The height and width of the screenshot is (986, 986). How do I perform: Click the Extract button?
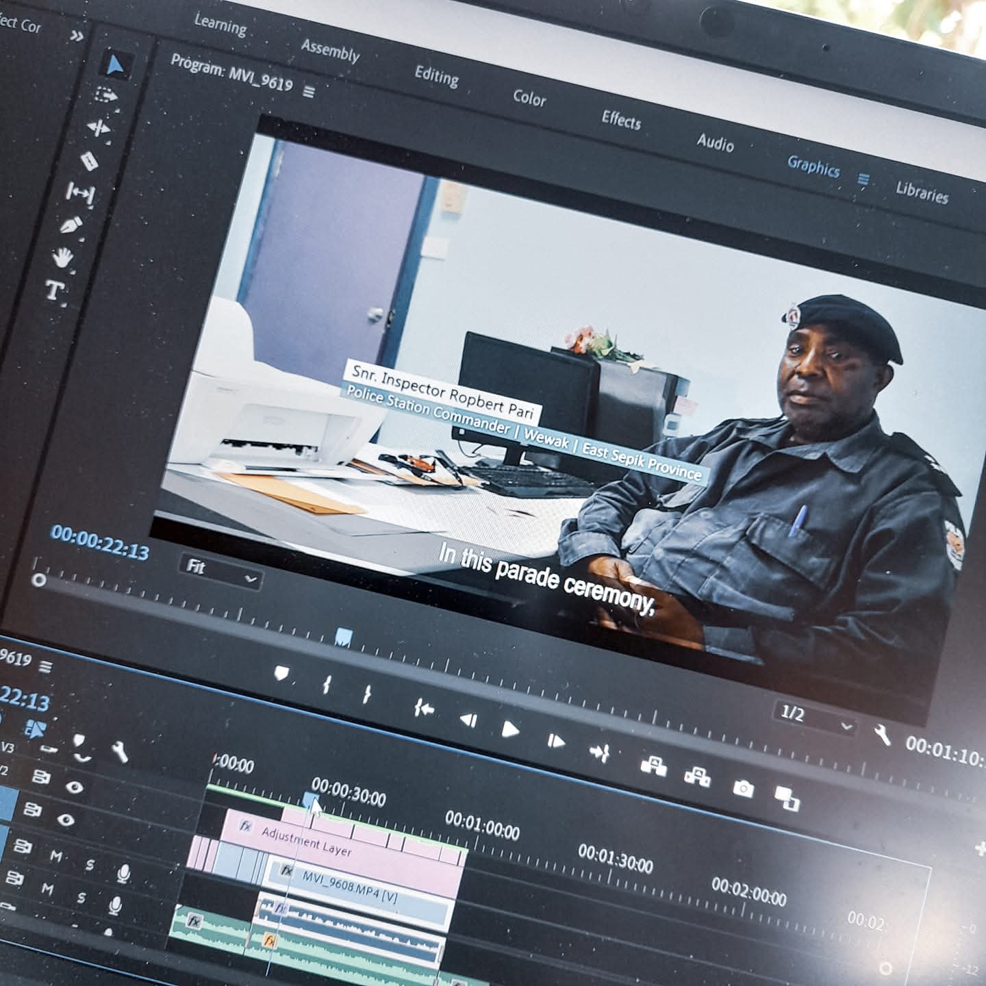[x=697, y=776]
